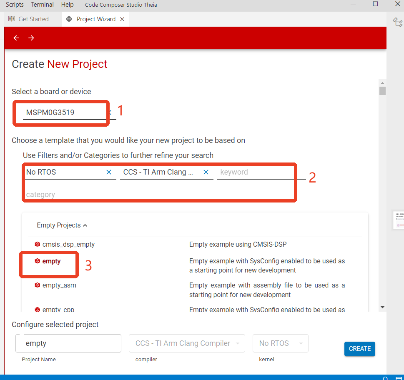Clear the No RTOS filter
Image resolution: width=404 pixels, height=380 pixels.
pyautogui.click(x=109, y=172)
